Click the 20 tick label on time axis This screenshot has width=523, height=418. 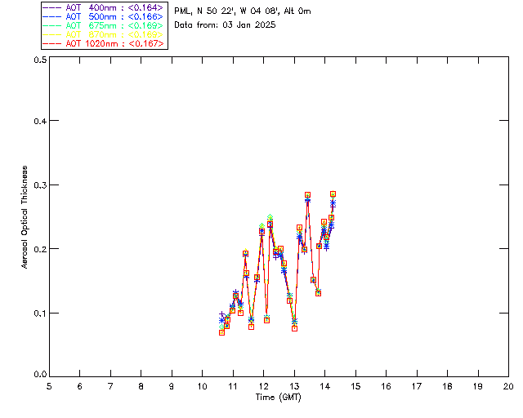[508, 385]
